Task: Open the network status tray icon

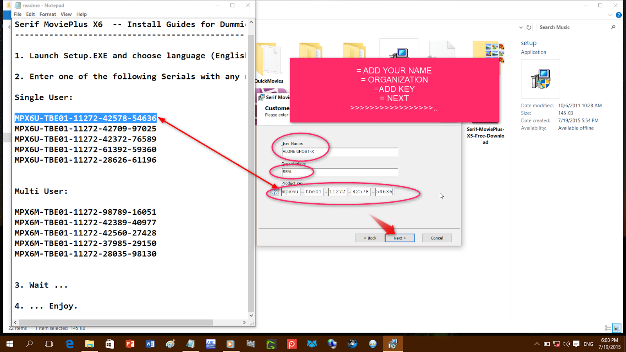Action: click(x=556, y=344)
